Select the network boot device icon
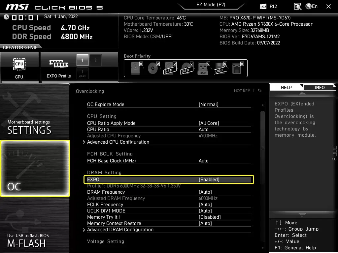This screenshot has width=338, height=253. click(237, 69)
